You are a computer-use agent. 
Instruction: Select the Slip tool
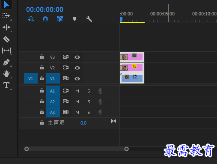coord(6,51)
